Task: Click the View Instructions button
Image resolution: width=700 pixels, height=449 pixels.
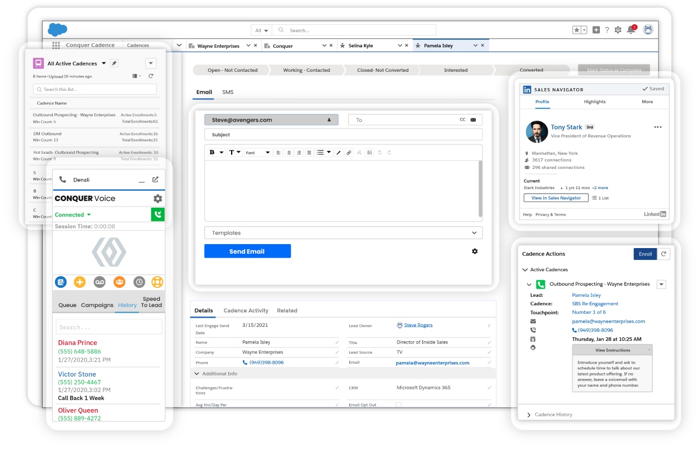Action: pyautogui.click(x=612, y=350)
